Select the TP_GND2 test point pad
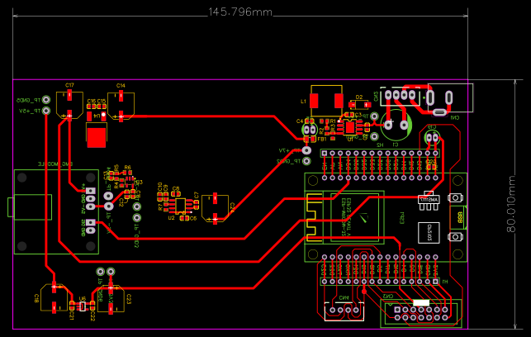This screenshot has width=531, height=337. coord(306,161)
